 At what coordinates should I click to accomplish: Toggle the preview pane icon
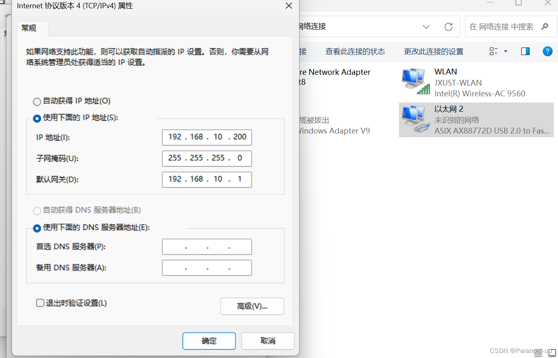[x=525, y=51]
